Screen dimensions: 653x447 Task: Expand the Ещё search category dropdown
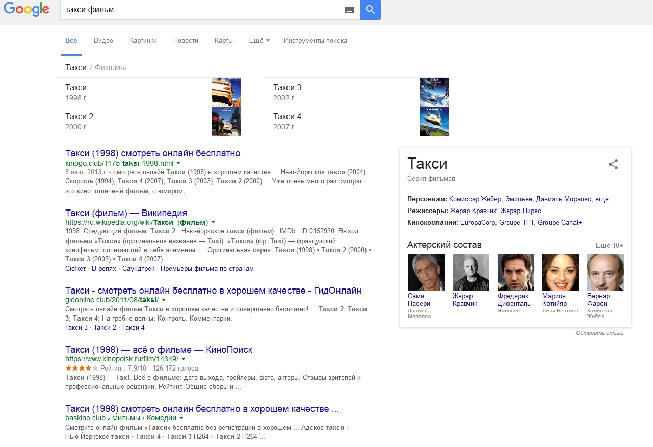pyautogui.click(x=259, y=41)
